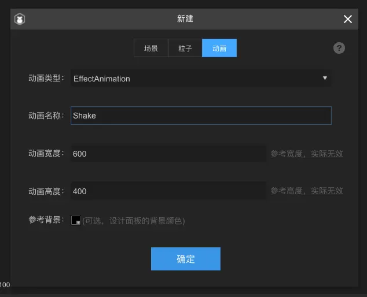Image resolution: width=367 pixels, height=297 pixels.
Task: Close the 新建 dialog
Action: pyautogui.click(x=347, y=19)
